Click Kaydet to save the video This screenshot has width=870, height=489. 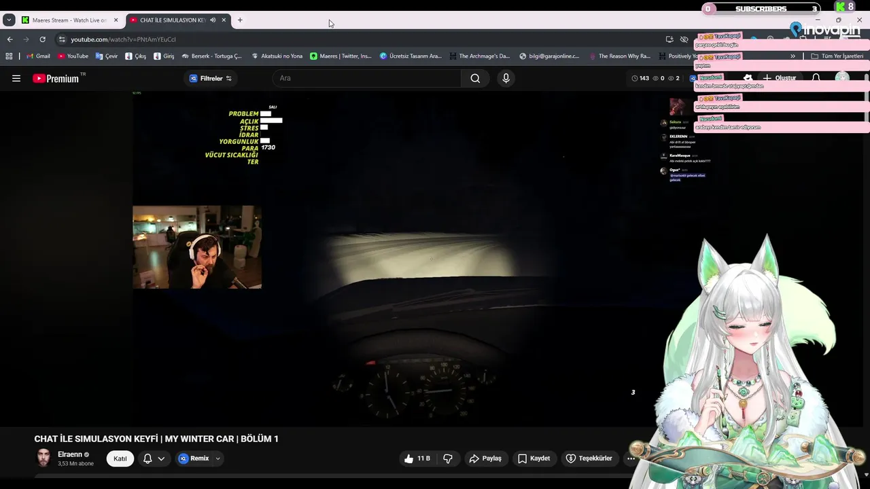coord(534,458)
